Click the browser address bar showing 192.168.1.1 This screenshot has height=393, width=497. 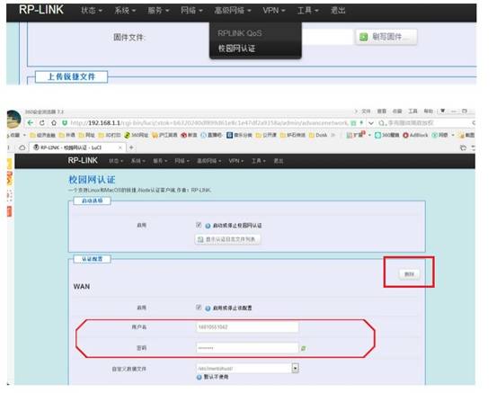coord(209,122)
